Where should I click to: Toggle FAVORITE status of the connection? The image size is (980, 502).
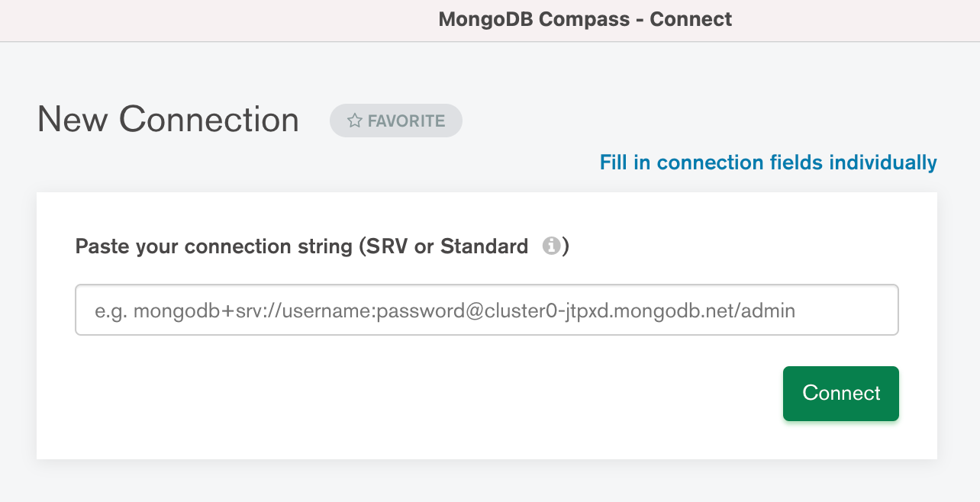395,120
